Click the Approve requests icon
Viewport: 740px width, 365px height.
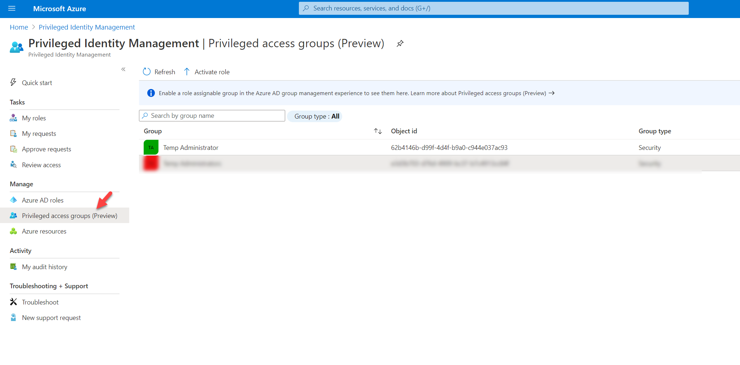point(13,149)
